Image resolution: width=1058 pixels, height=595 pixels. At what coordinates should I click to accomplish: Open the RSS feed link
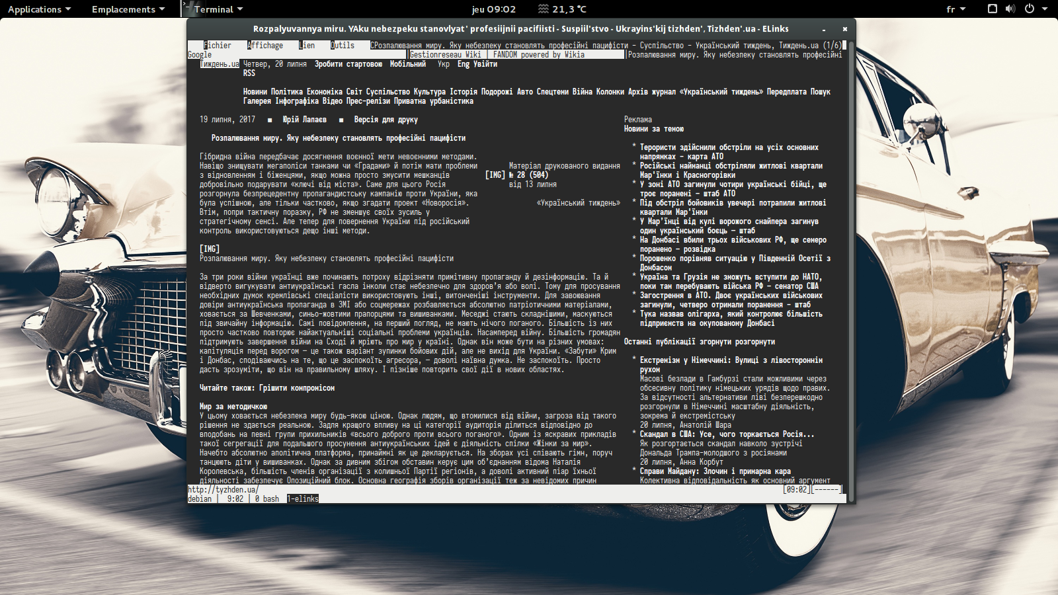coord(249,73)
